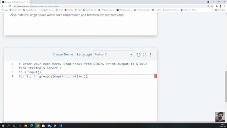Click the Change Theme link
227x128 pixels.
(x=63, y=54)
